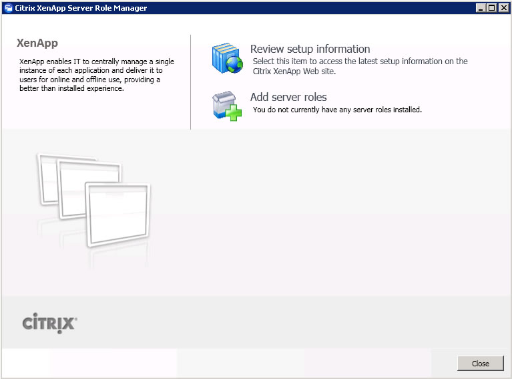This screenshot has width=512, height=379.
Task: Click the title bar application icon
Action: 9,8
